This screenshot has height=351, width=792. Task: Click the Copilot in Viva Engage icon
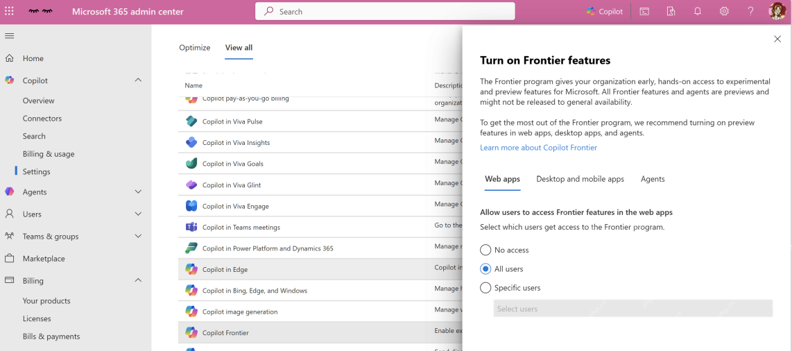coord(191,206)
